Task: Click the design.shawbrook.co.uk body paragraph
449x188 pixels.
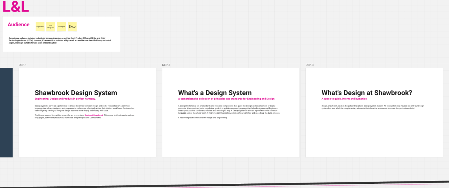Action: (x=372, y=107)
